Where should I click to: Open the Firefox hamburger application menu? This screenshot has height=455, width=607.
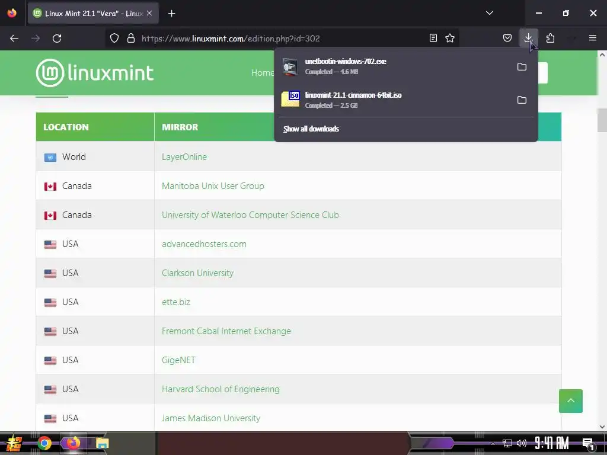[x=592, y=38]
